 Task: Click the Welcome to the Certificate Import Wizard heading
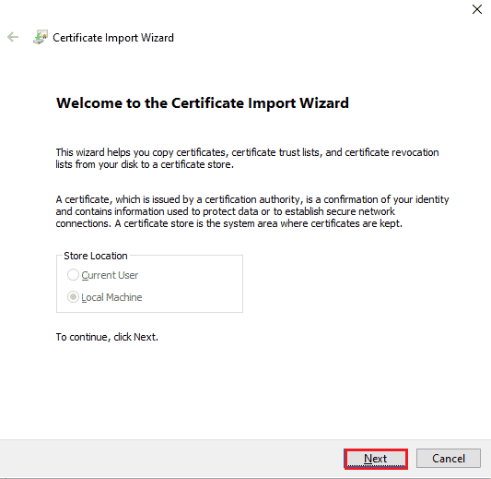pyautogui.click(x=203, y=103)
